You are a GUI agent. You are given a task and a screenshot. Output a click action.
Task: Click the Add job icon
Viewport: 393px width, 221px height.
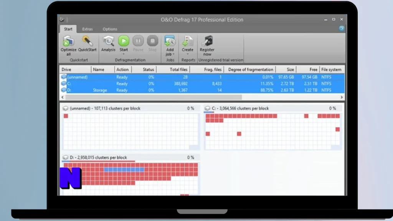[x=170, y=41]
